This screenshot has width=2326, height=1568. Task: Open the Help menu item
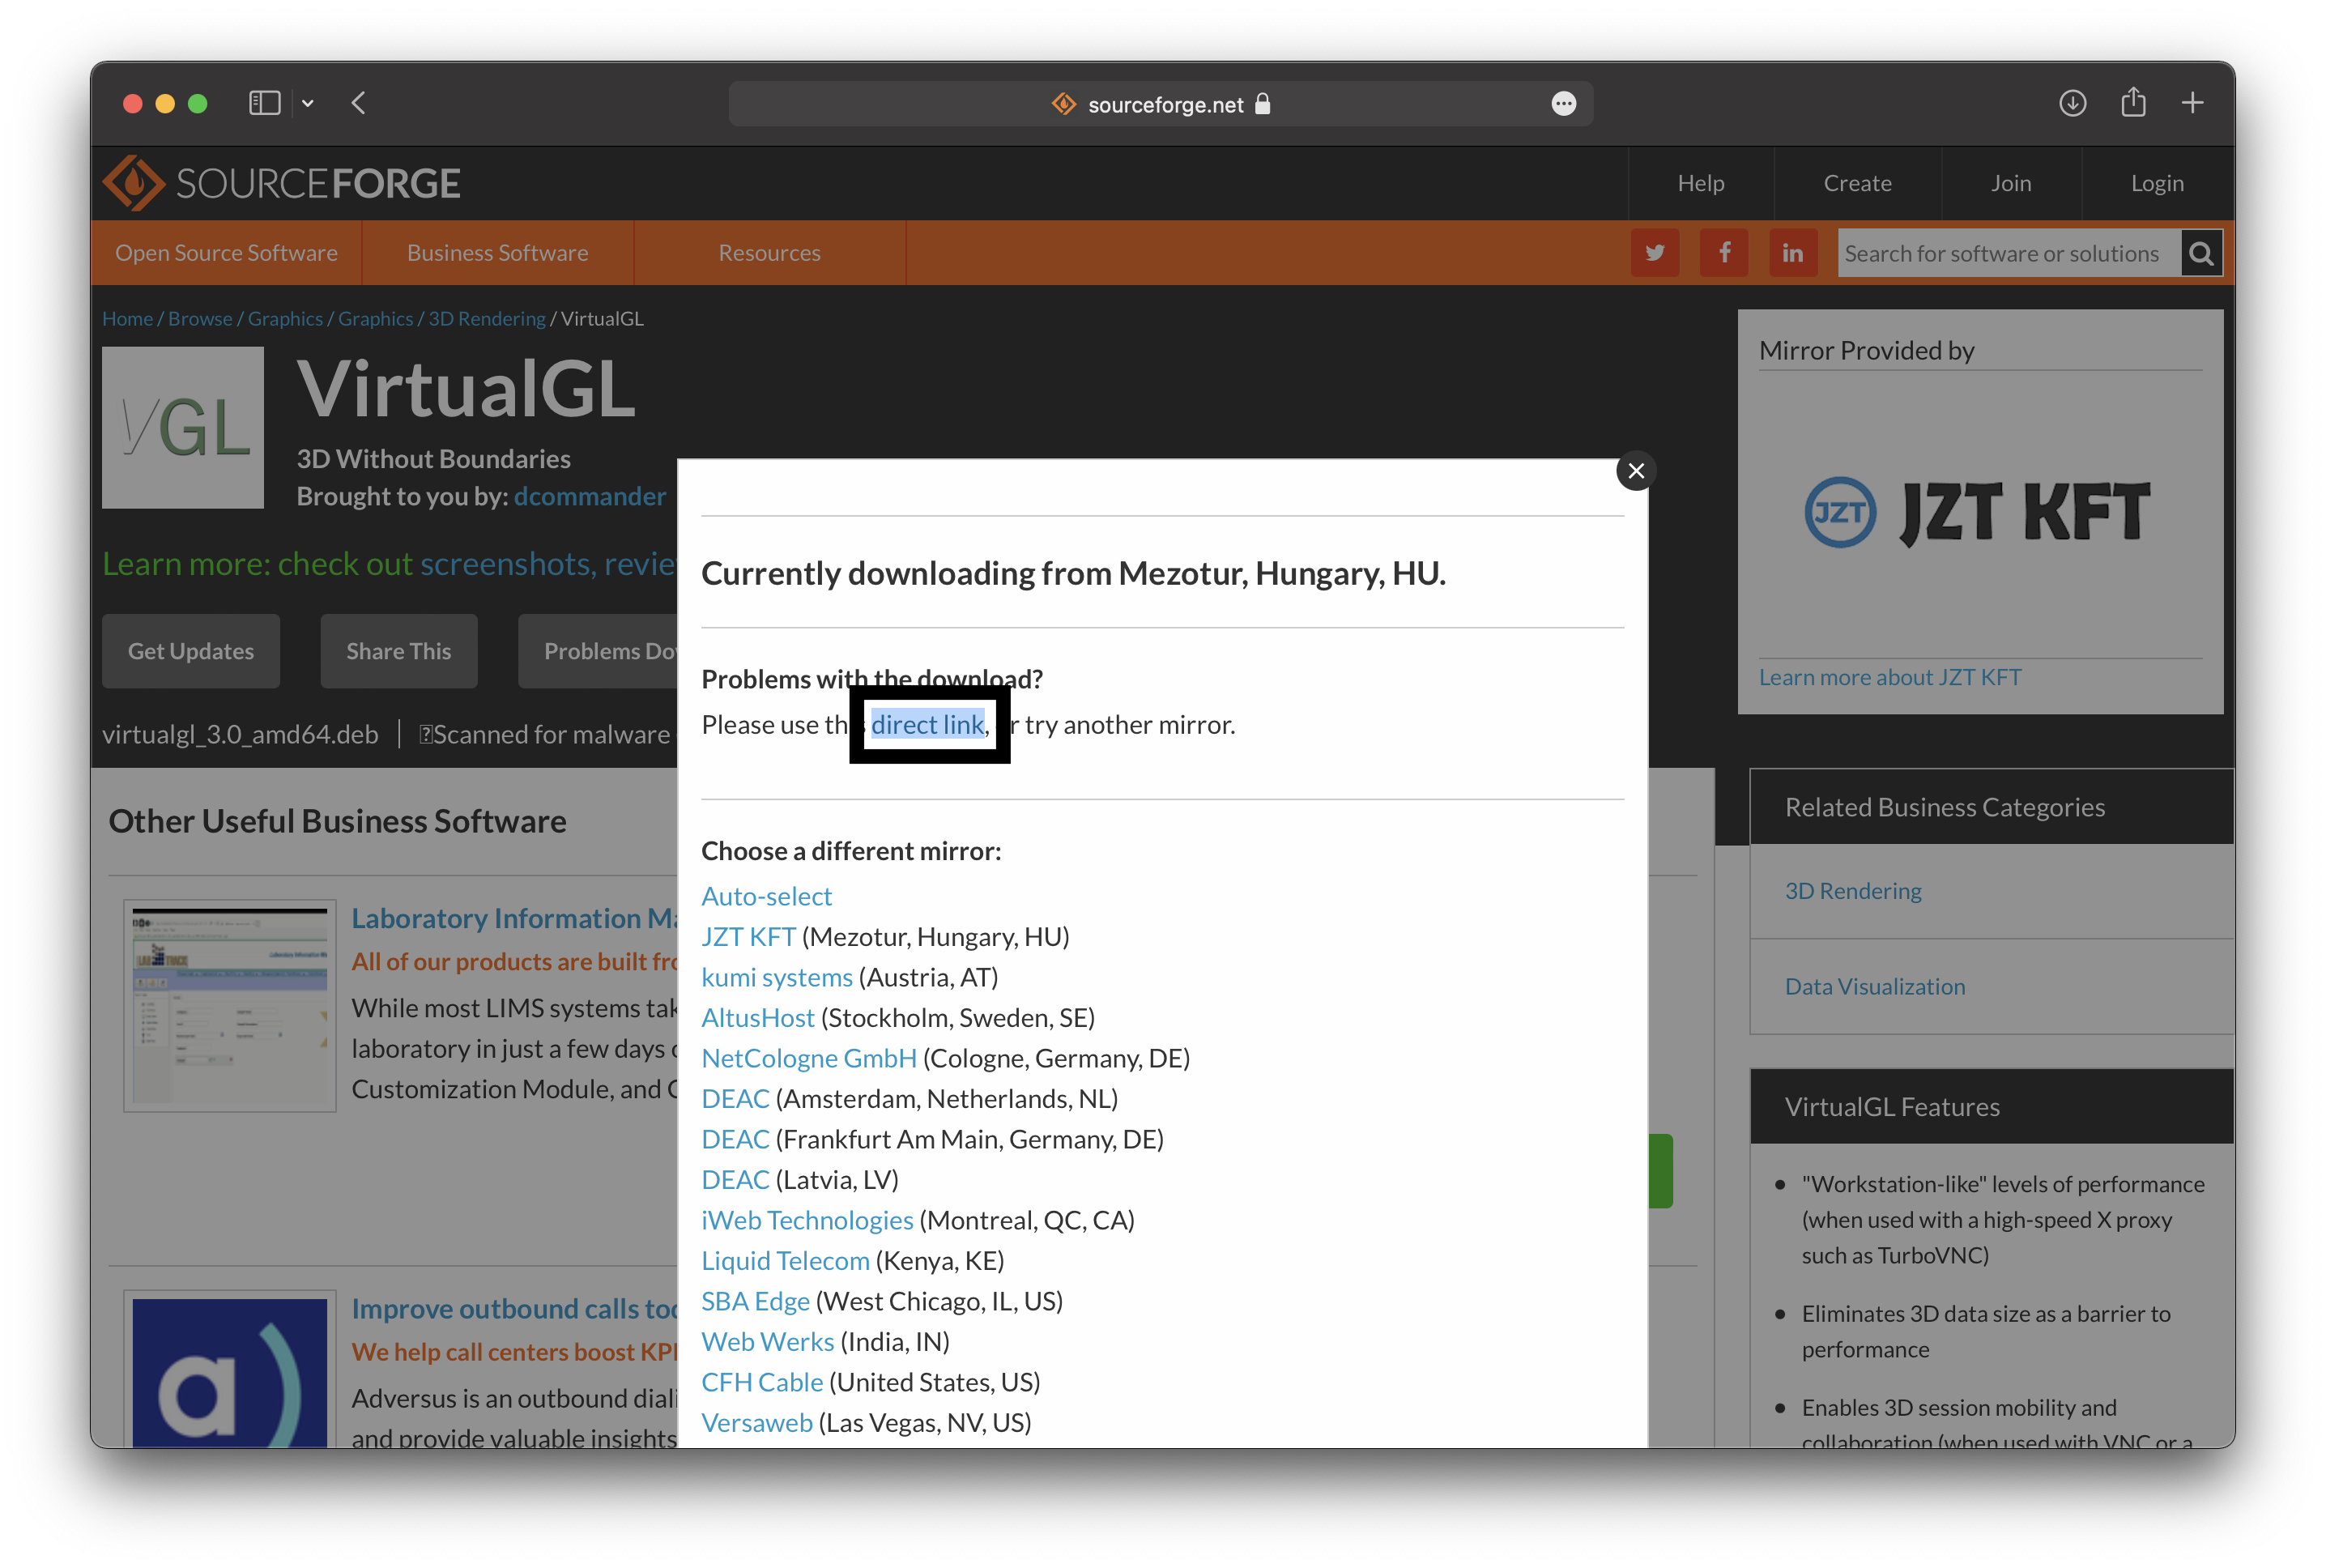tap(1700, 183)
